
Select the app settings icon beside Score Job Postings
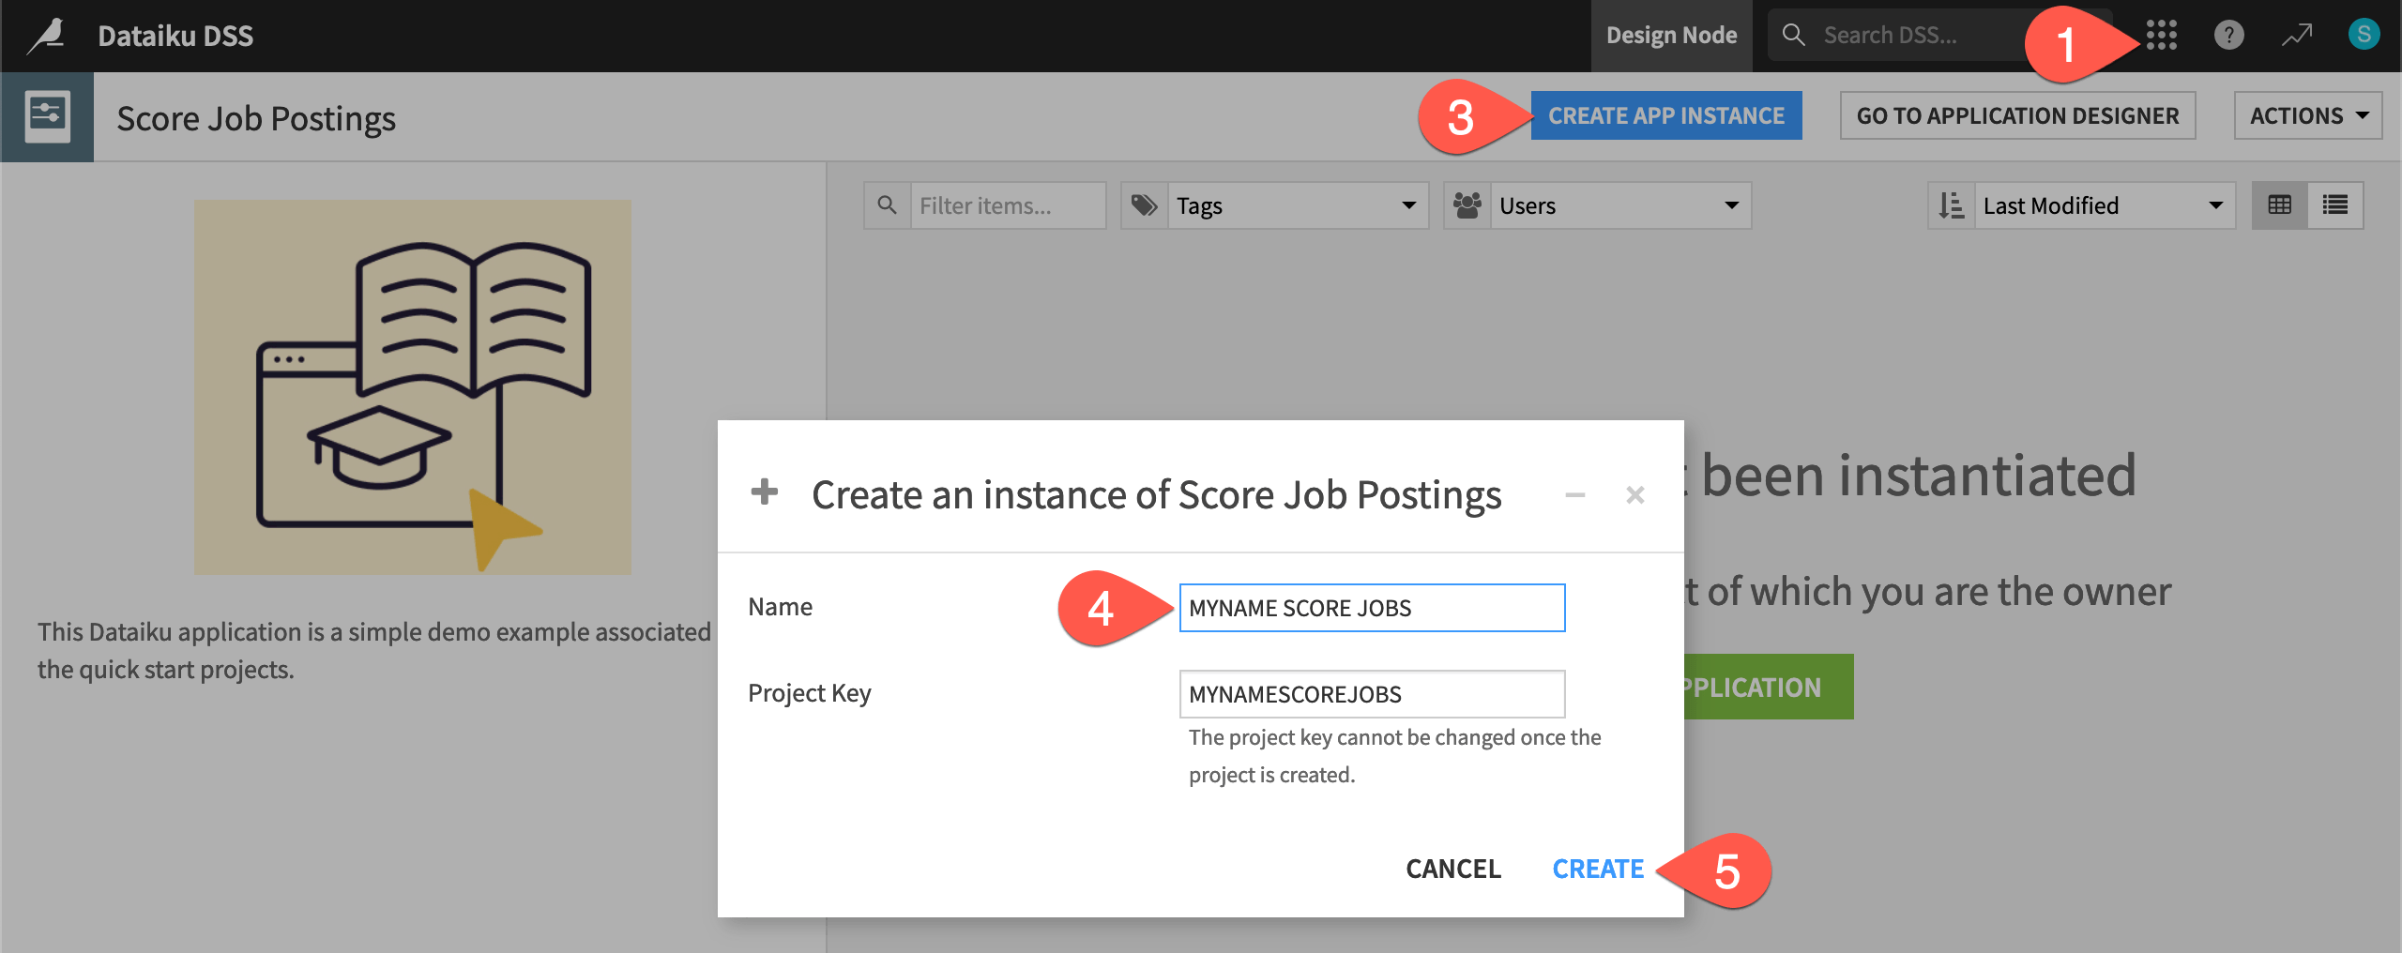(x=47, y=116)
